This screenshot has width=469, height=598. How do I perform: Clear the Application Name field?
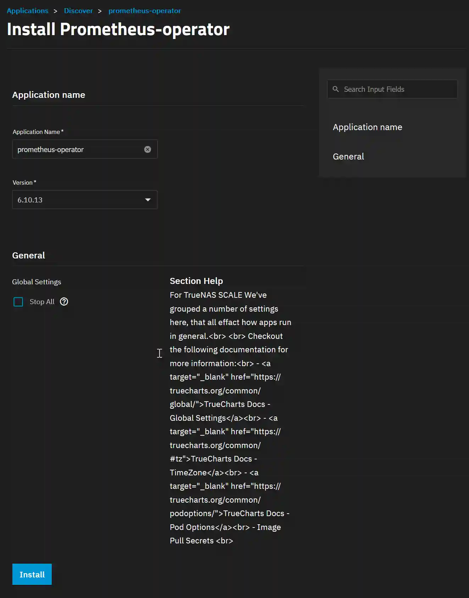pos(147,150)
